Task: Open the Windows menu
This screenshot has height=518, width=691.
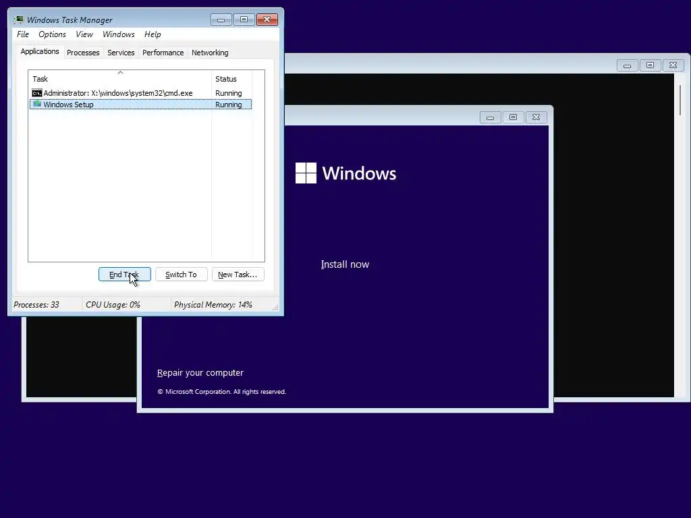Action: click(x=119, y=34)
